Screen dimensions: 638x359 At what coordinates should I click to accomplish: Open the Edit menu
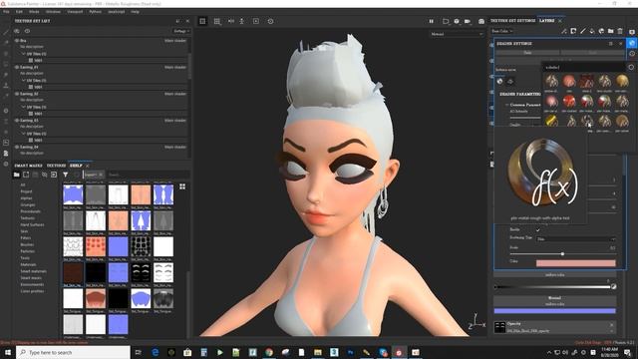tap(19, 12)
